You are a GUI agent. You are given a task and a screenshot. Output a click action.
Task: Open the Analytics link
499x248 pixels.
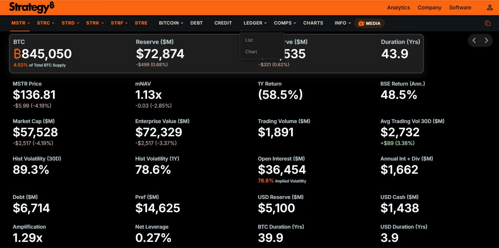point(399,7)
